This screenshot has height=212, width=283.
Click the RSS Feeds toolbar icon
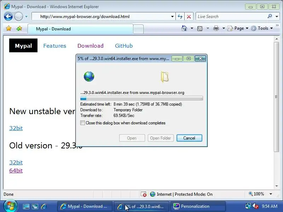point(200,29)
